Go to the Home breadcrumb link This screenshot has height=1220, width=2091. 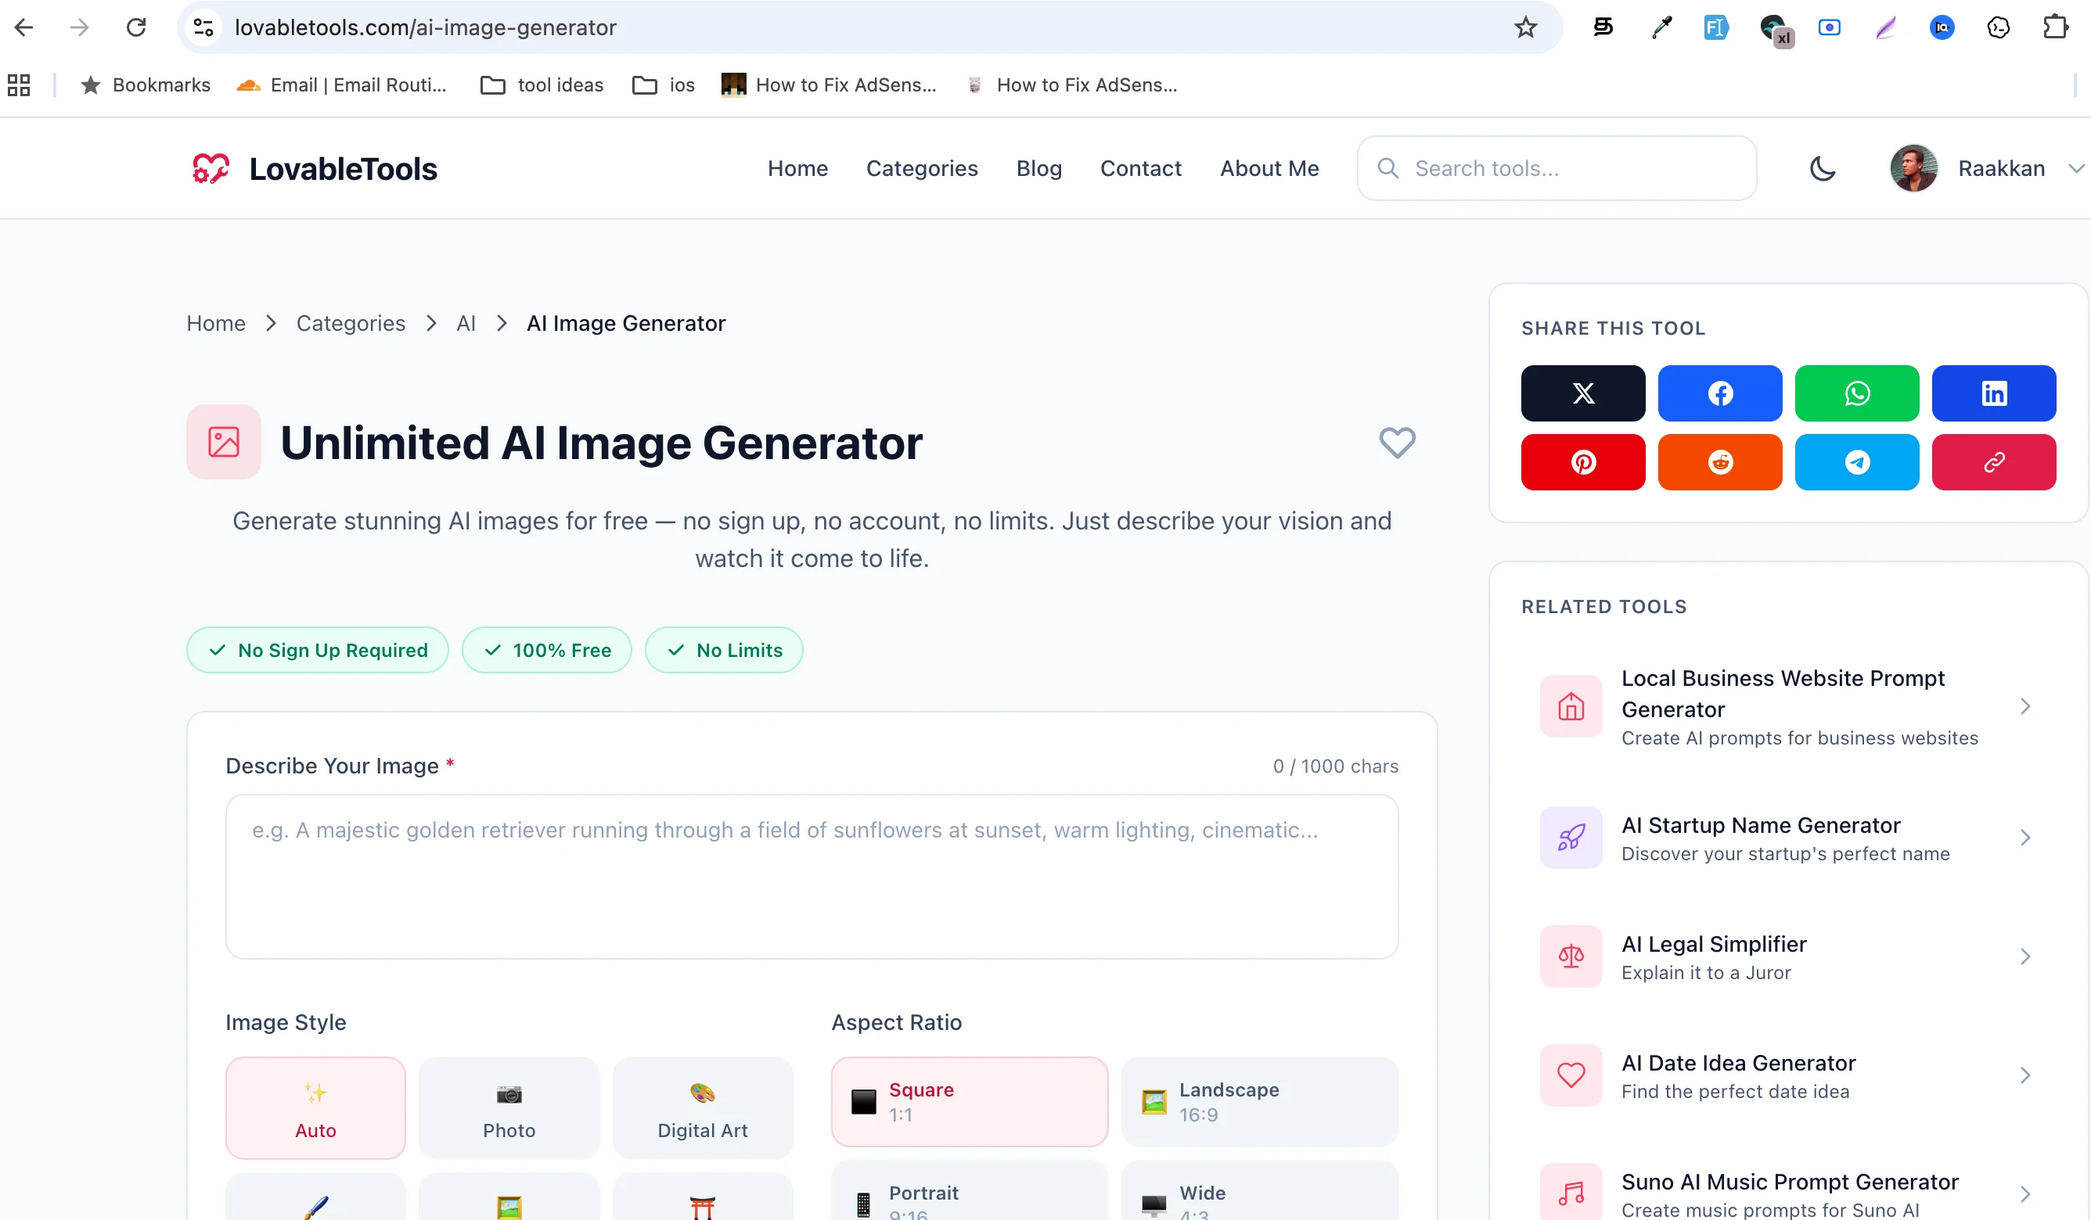[216, 324]
